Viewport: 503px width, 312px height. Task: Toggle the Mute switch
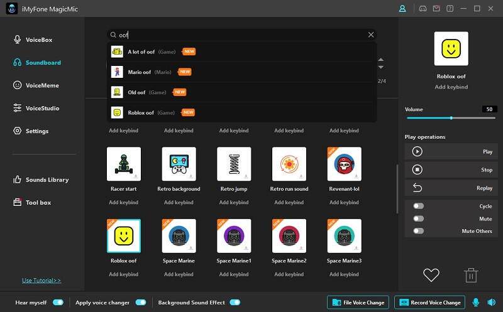pyautogui.click(x=418, y=218)
